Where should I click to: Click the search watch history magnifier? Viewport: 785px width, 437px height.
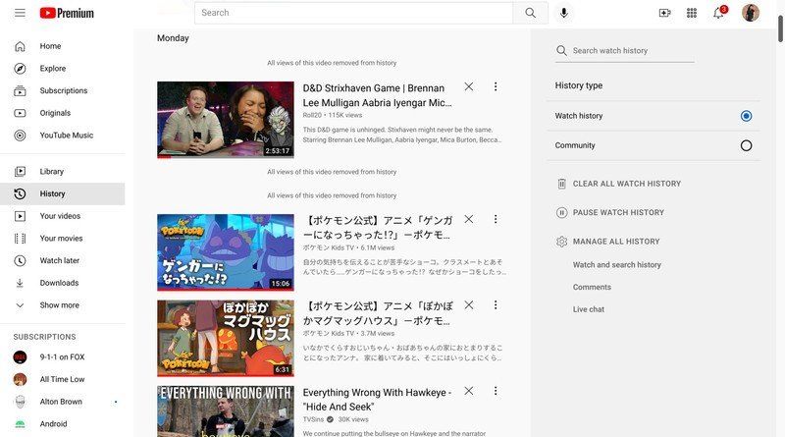(x=561, y=51)
